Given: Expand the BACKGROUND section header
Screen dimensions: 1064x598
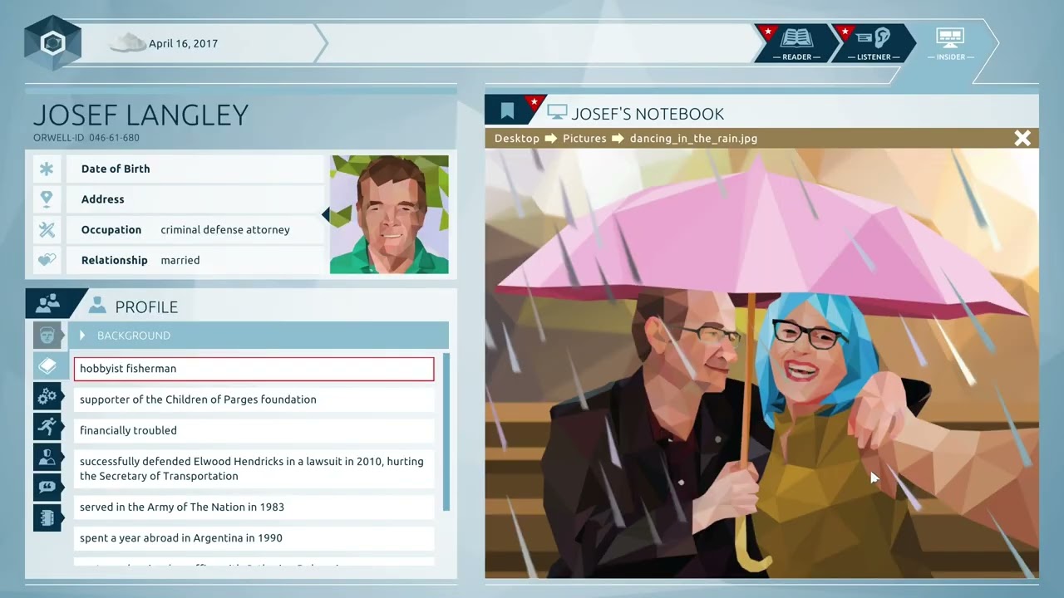Looking at the screenshot, I should (259, 336).
